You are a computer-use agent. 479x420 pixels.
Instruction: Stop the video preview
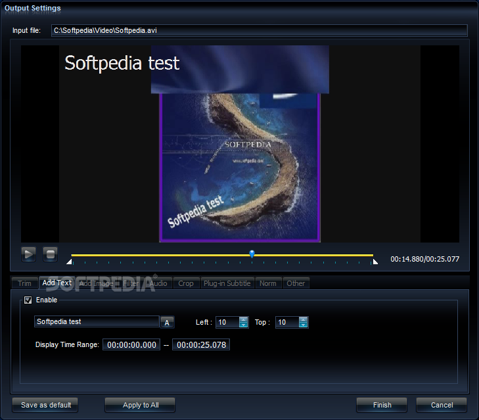click(x=50, y=254)
